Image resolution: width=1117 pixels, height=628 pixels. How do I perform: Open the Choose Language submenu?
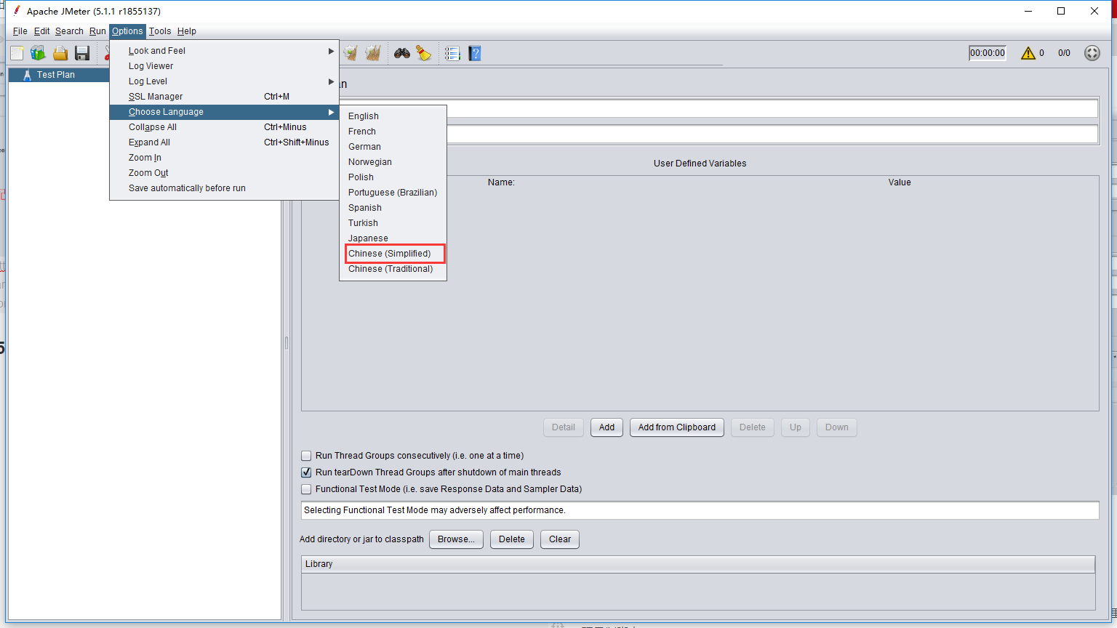point(224,112)
